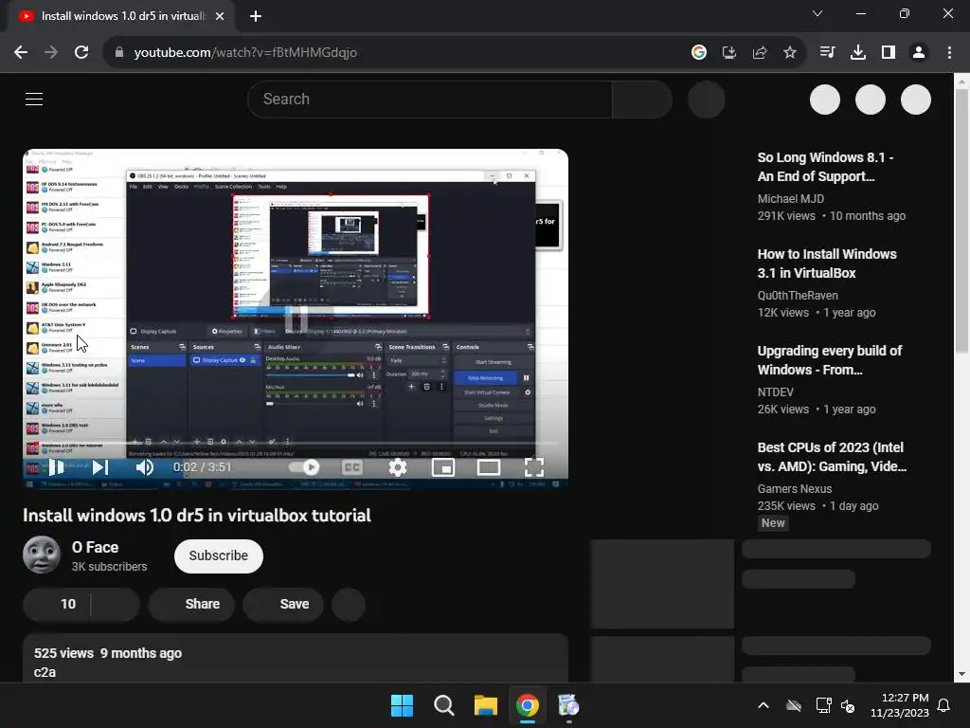Open Google icon in address bar
Screen dimensions: 970x728
699,53
